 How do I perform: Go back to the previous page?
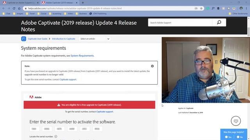point(4,9)
